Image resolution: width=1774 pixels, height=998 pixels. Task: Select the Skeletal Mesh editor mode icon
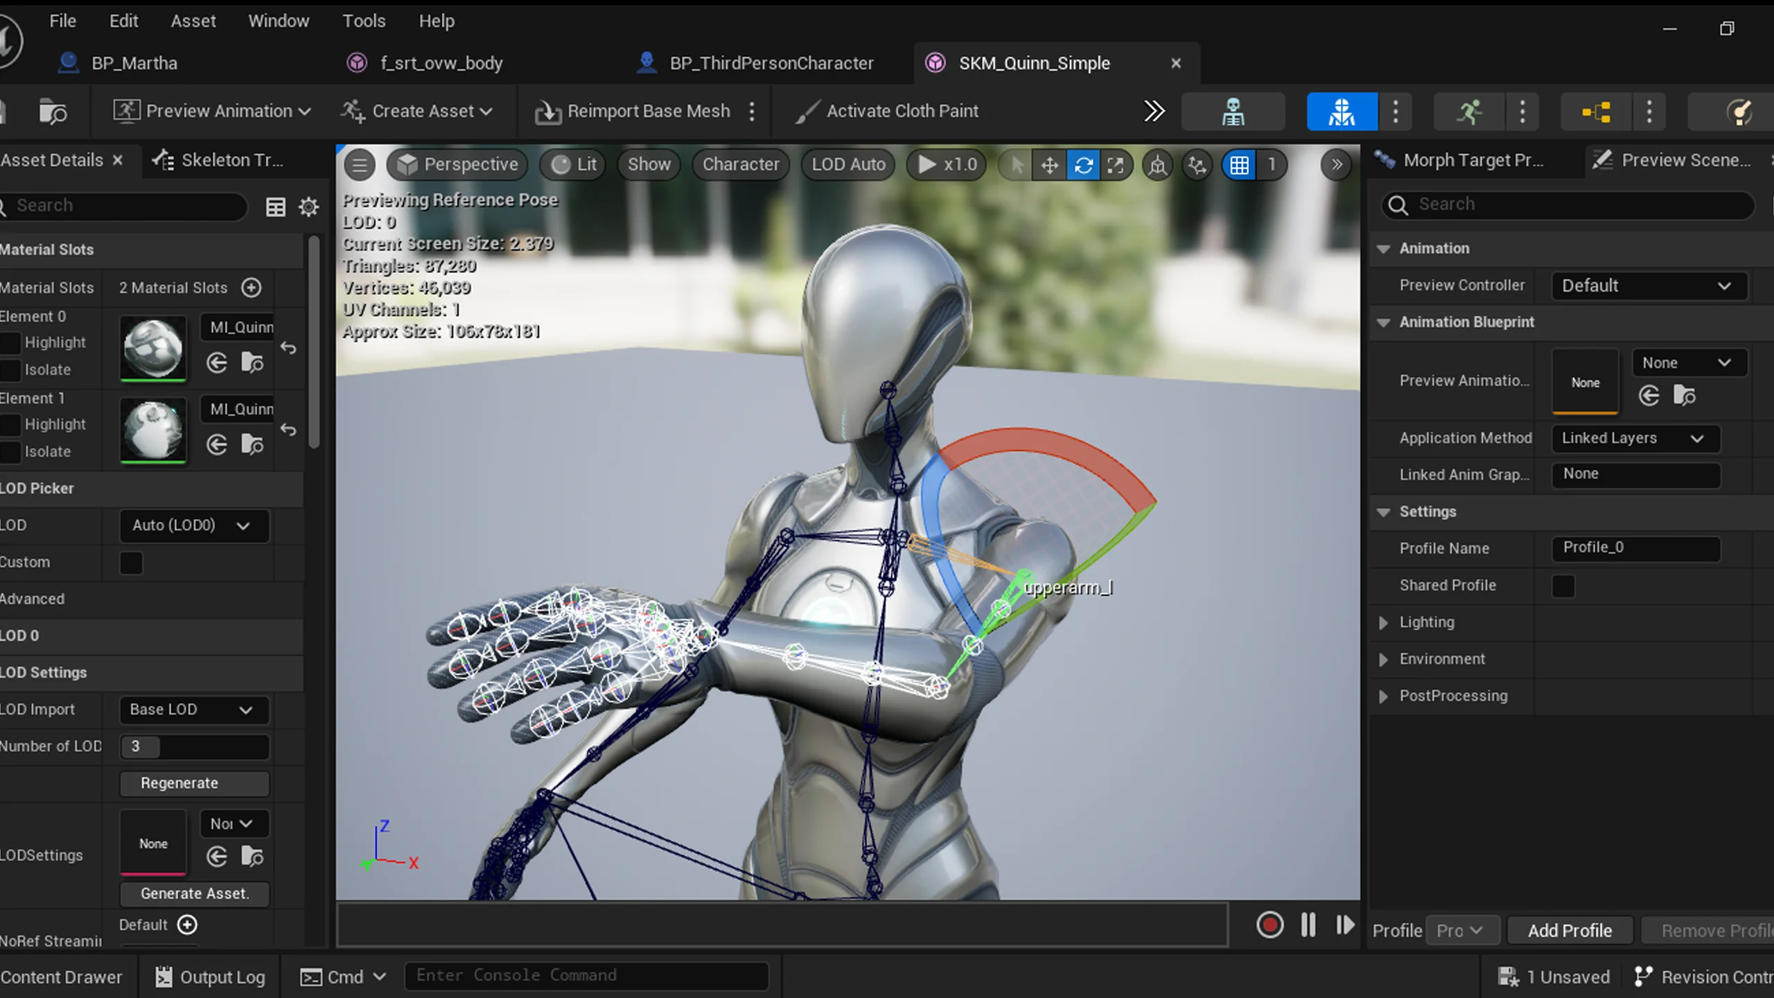(x=1342, y=112)
